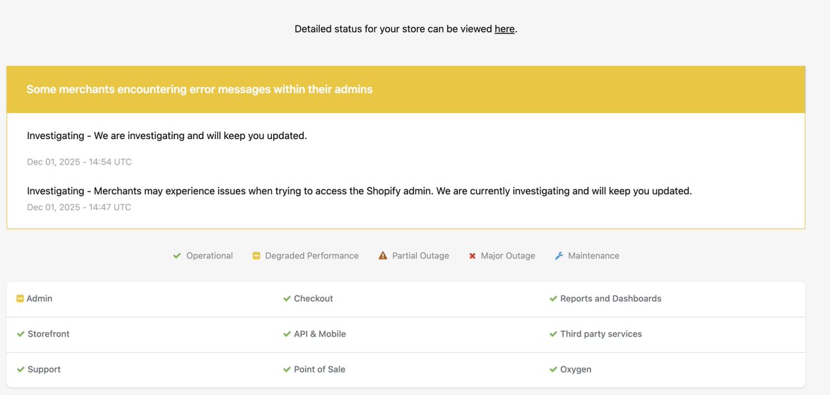Click the checkmark beside Reports and Dashboards
The height and width of the screenshot is (395, 830).
click(553, 299)
